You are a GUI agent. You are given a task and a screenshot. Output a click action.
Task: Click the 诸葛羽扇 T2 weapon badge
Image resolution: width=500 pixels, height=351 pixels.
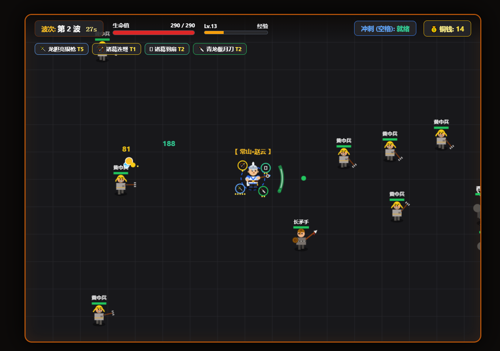(x=167, y=49)
